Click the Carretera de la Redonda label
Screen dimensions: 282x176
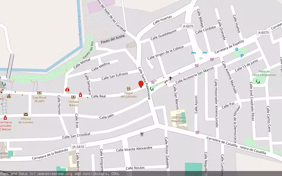point(50,154)
